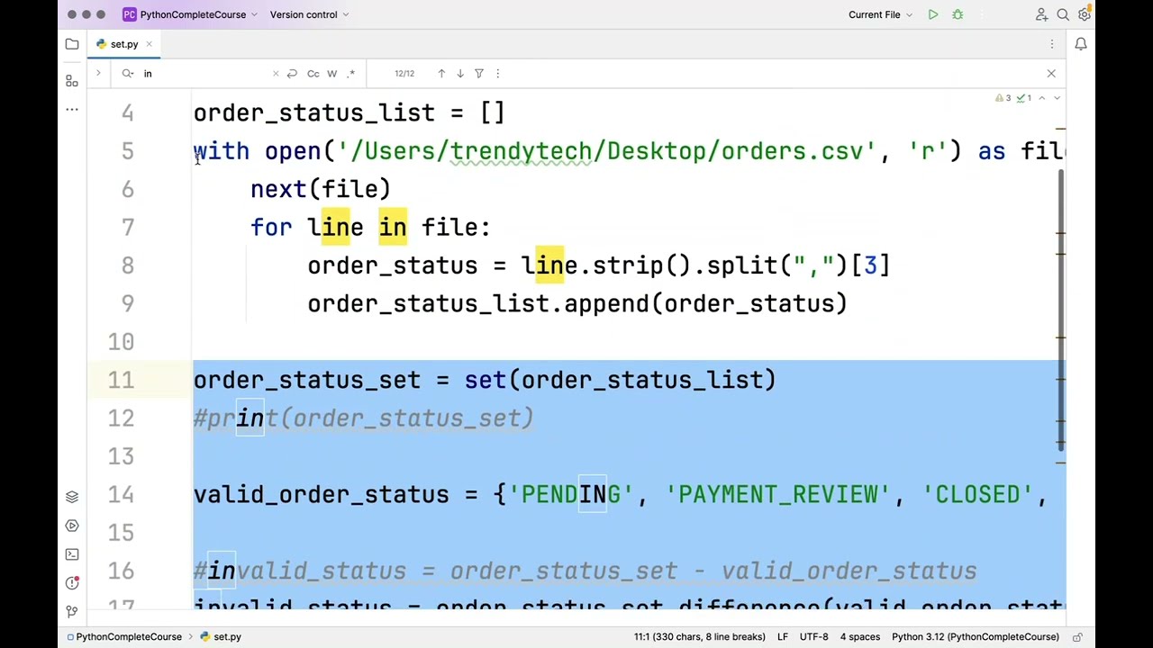Insert new line in search field
Image resolution: width=1153 pixels, height=648 pixels.
coord(292,74)
